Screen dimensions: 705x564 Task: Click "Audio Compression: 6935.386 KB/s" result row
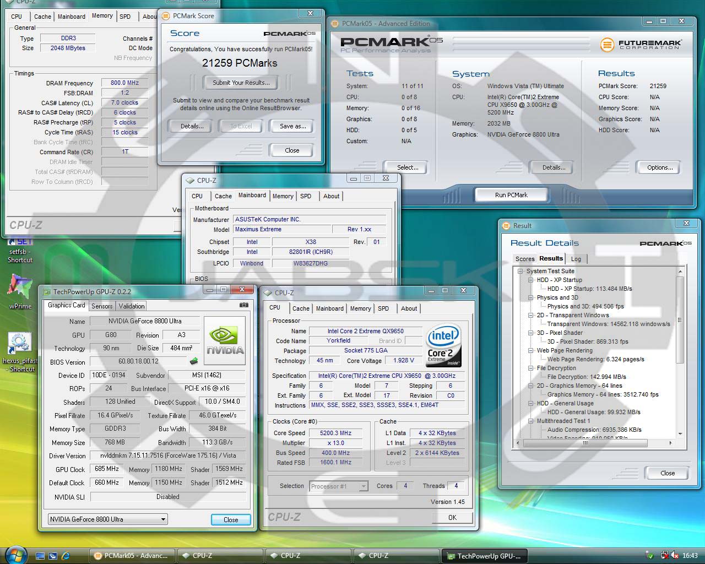(594, 430)
